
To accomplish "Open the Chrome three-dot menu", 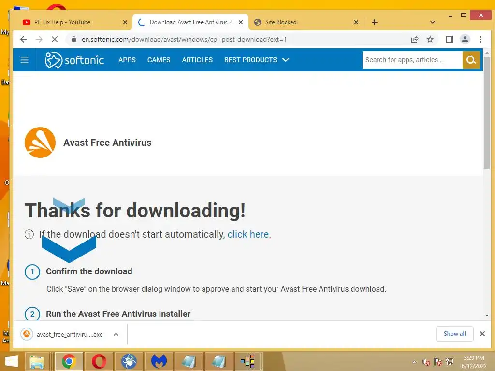I will [x=480, y=39].
